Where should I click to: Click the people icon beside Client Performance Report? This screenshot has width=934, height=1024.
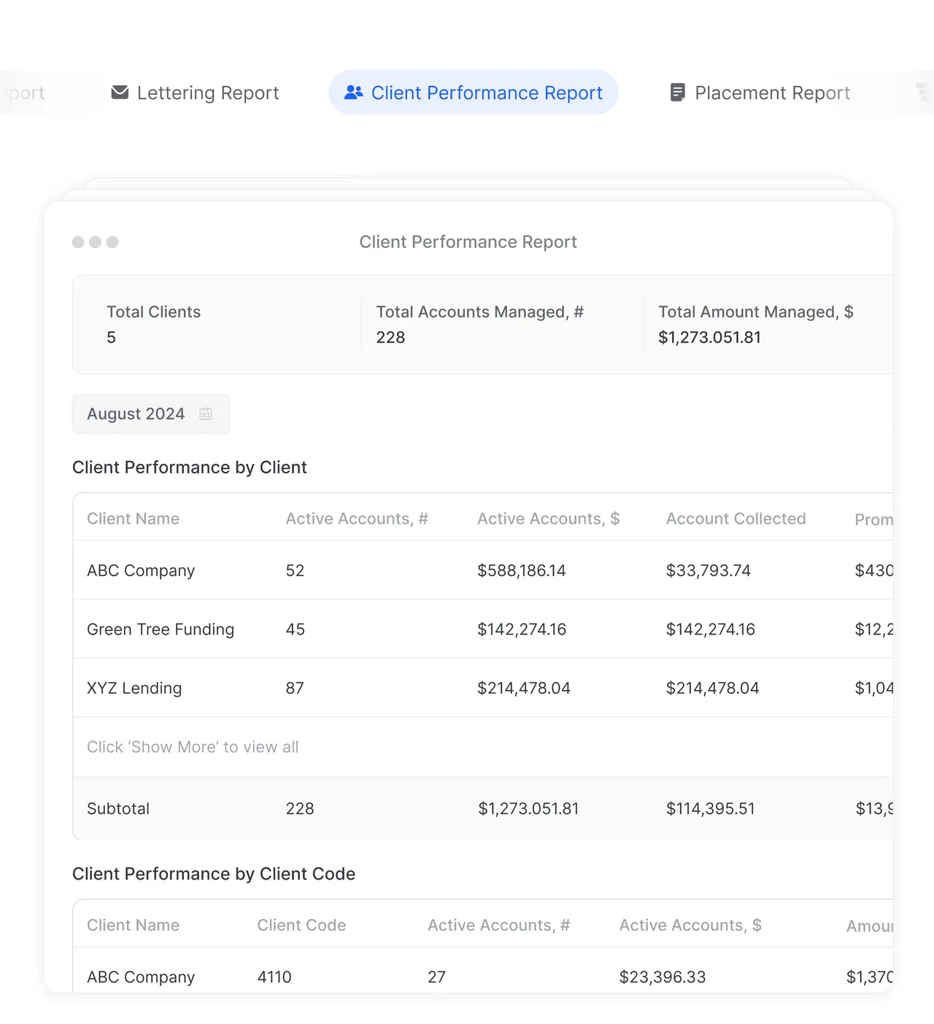pos(354,93)
